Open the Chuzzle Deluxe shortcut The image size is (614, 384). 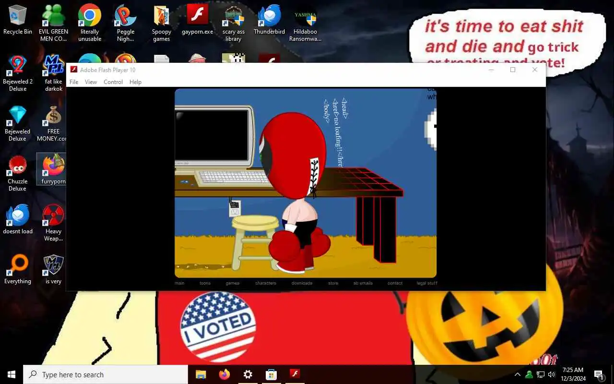pos(18,173)
